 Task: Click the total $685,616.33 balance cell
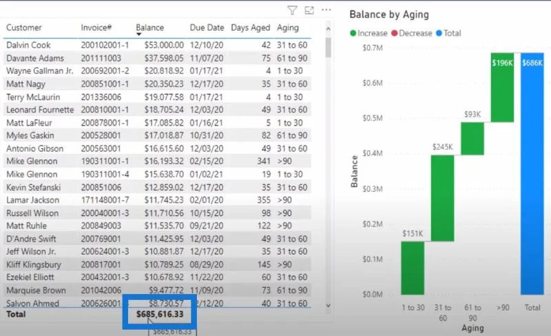[x=160, y=314]
